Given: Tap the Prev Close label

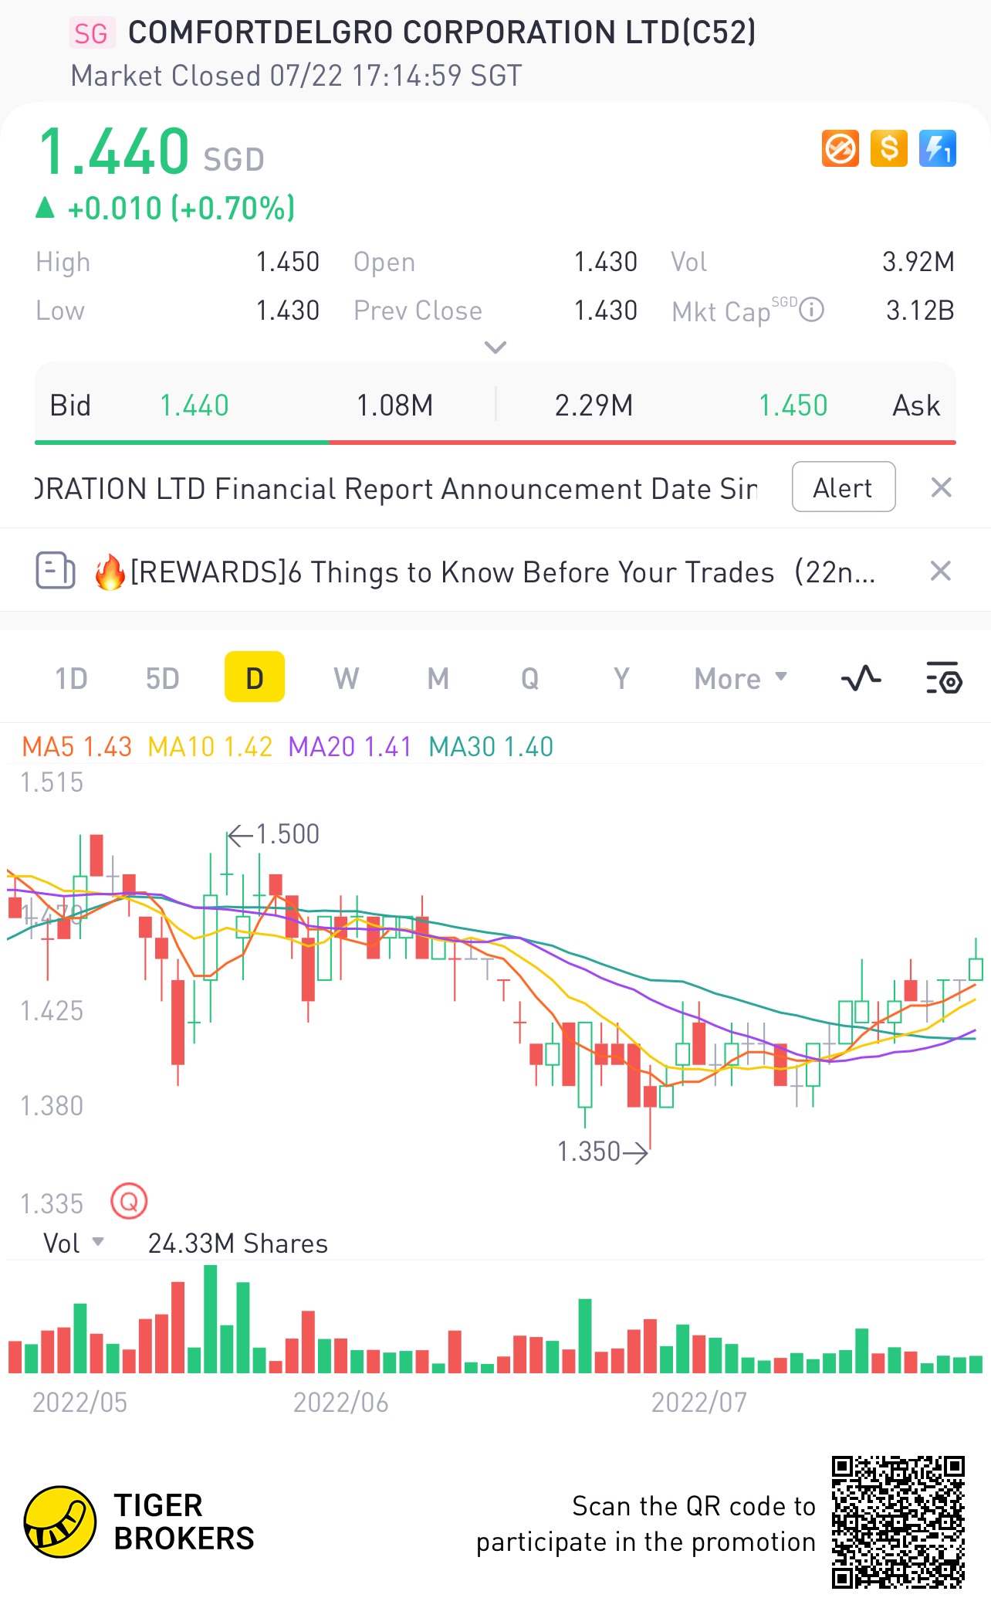Looking at the screenshot, I should pos(418,310).
